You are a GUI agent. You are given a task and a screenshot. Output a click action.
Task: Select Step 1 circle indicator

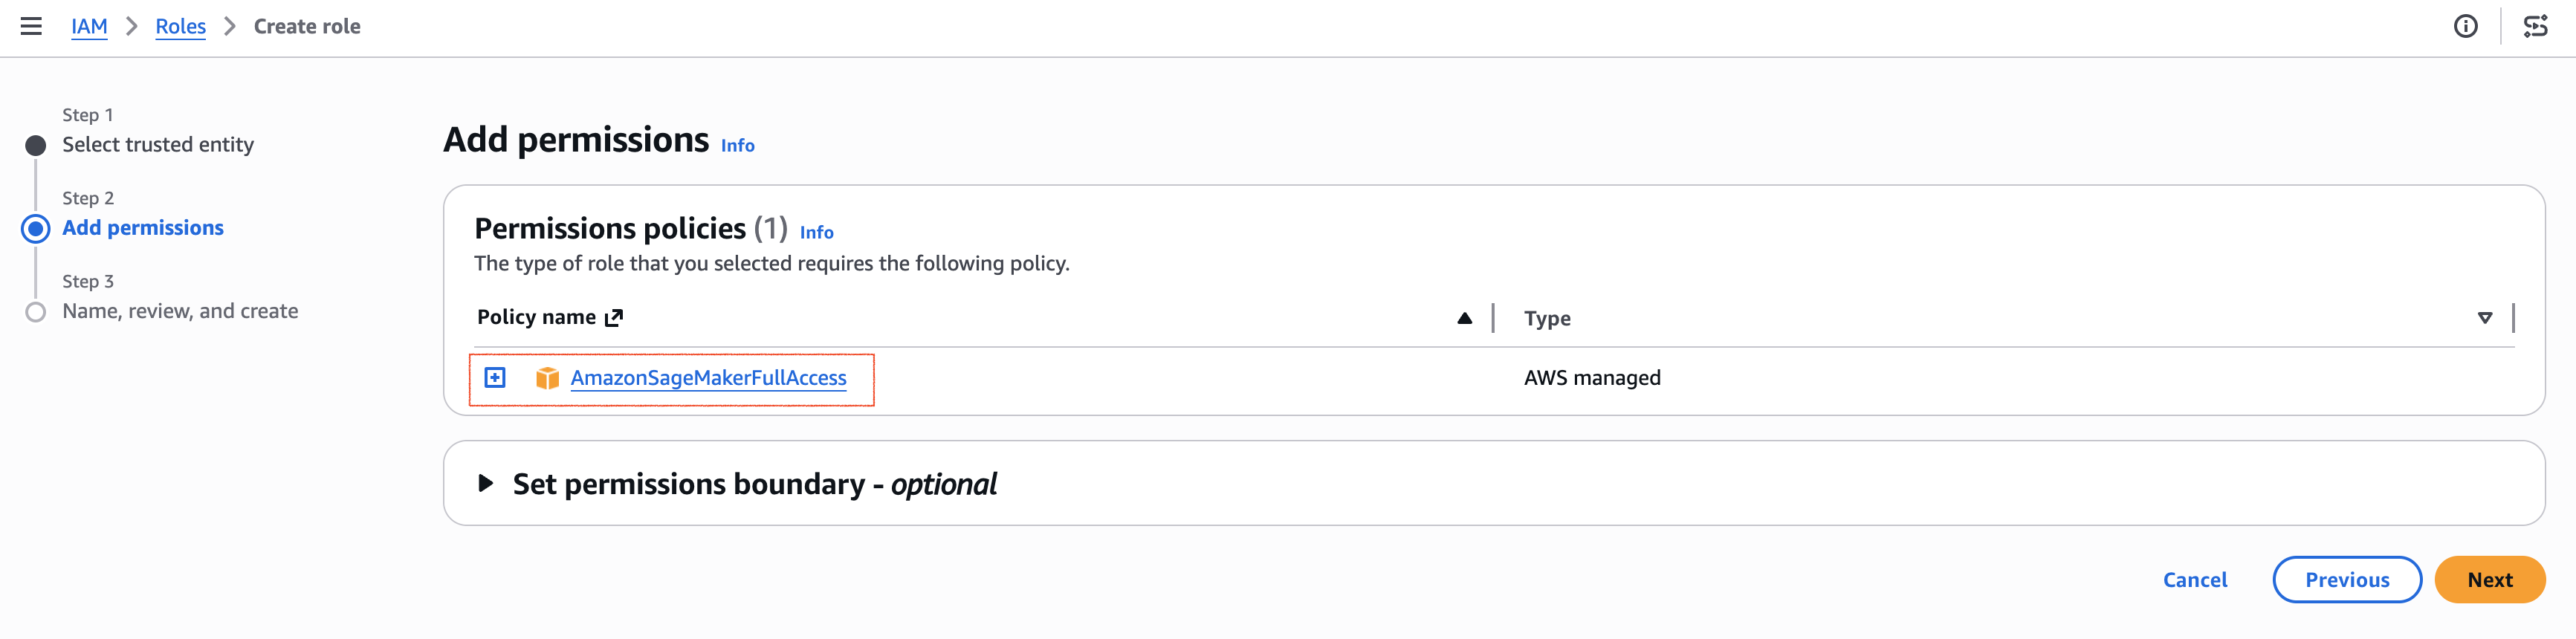coord(35,146)
